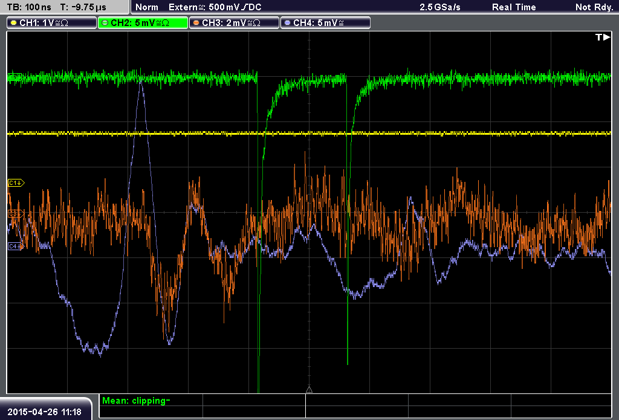Open the CH3: 2mV channel tab

234,23
